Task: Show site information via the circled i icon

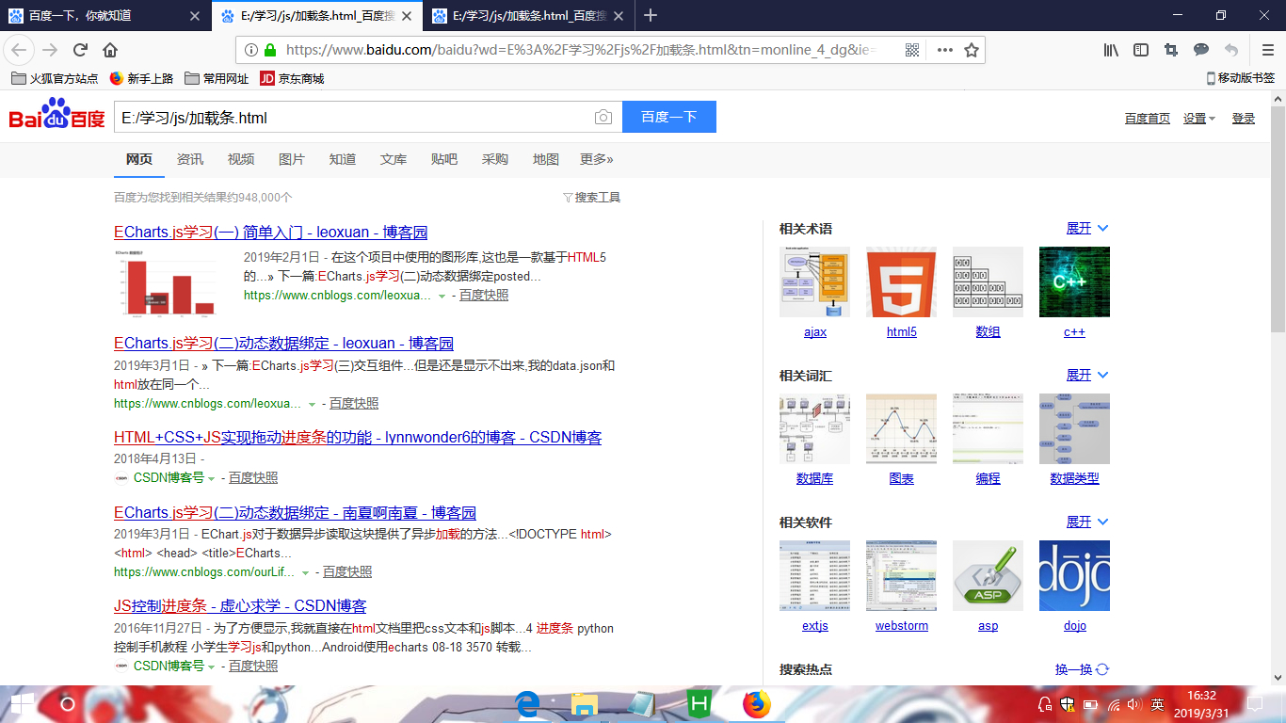Action: pyautogui.click(x=252, y=50)
